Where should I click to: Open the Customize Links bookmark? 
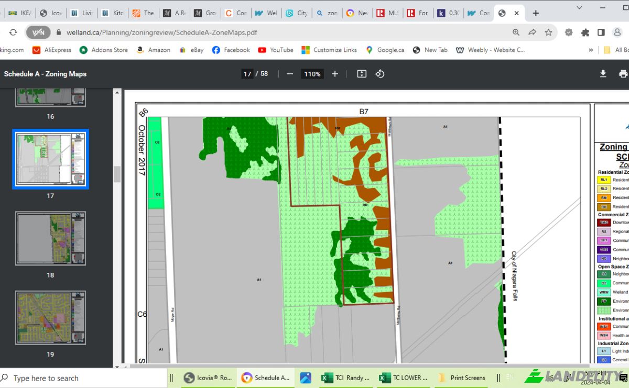click(x=329, y=50)
